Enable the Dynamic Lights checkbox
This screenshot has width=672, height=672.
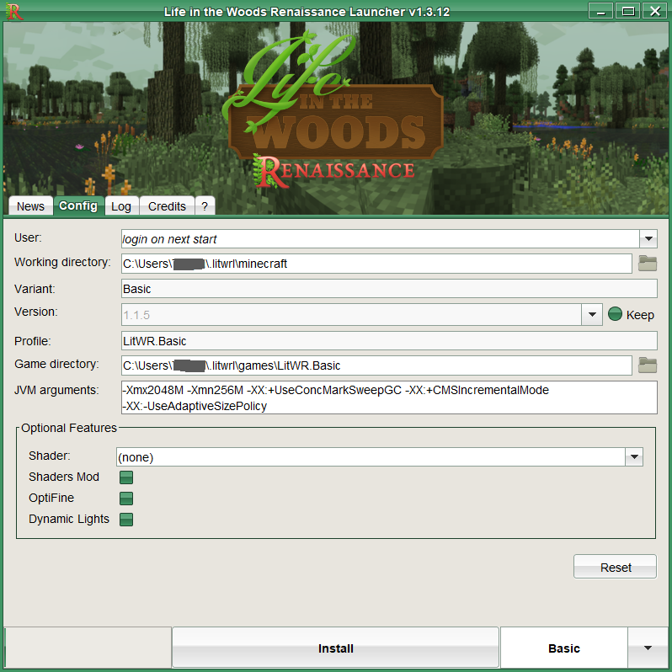[126, 519]
